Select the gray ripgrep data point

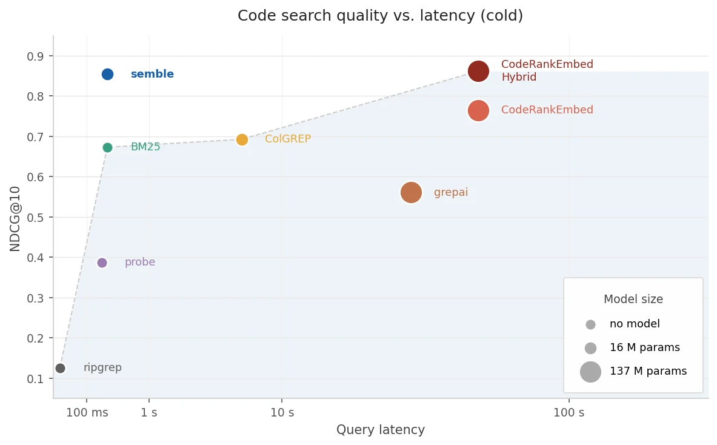click(x=61, y=368)
